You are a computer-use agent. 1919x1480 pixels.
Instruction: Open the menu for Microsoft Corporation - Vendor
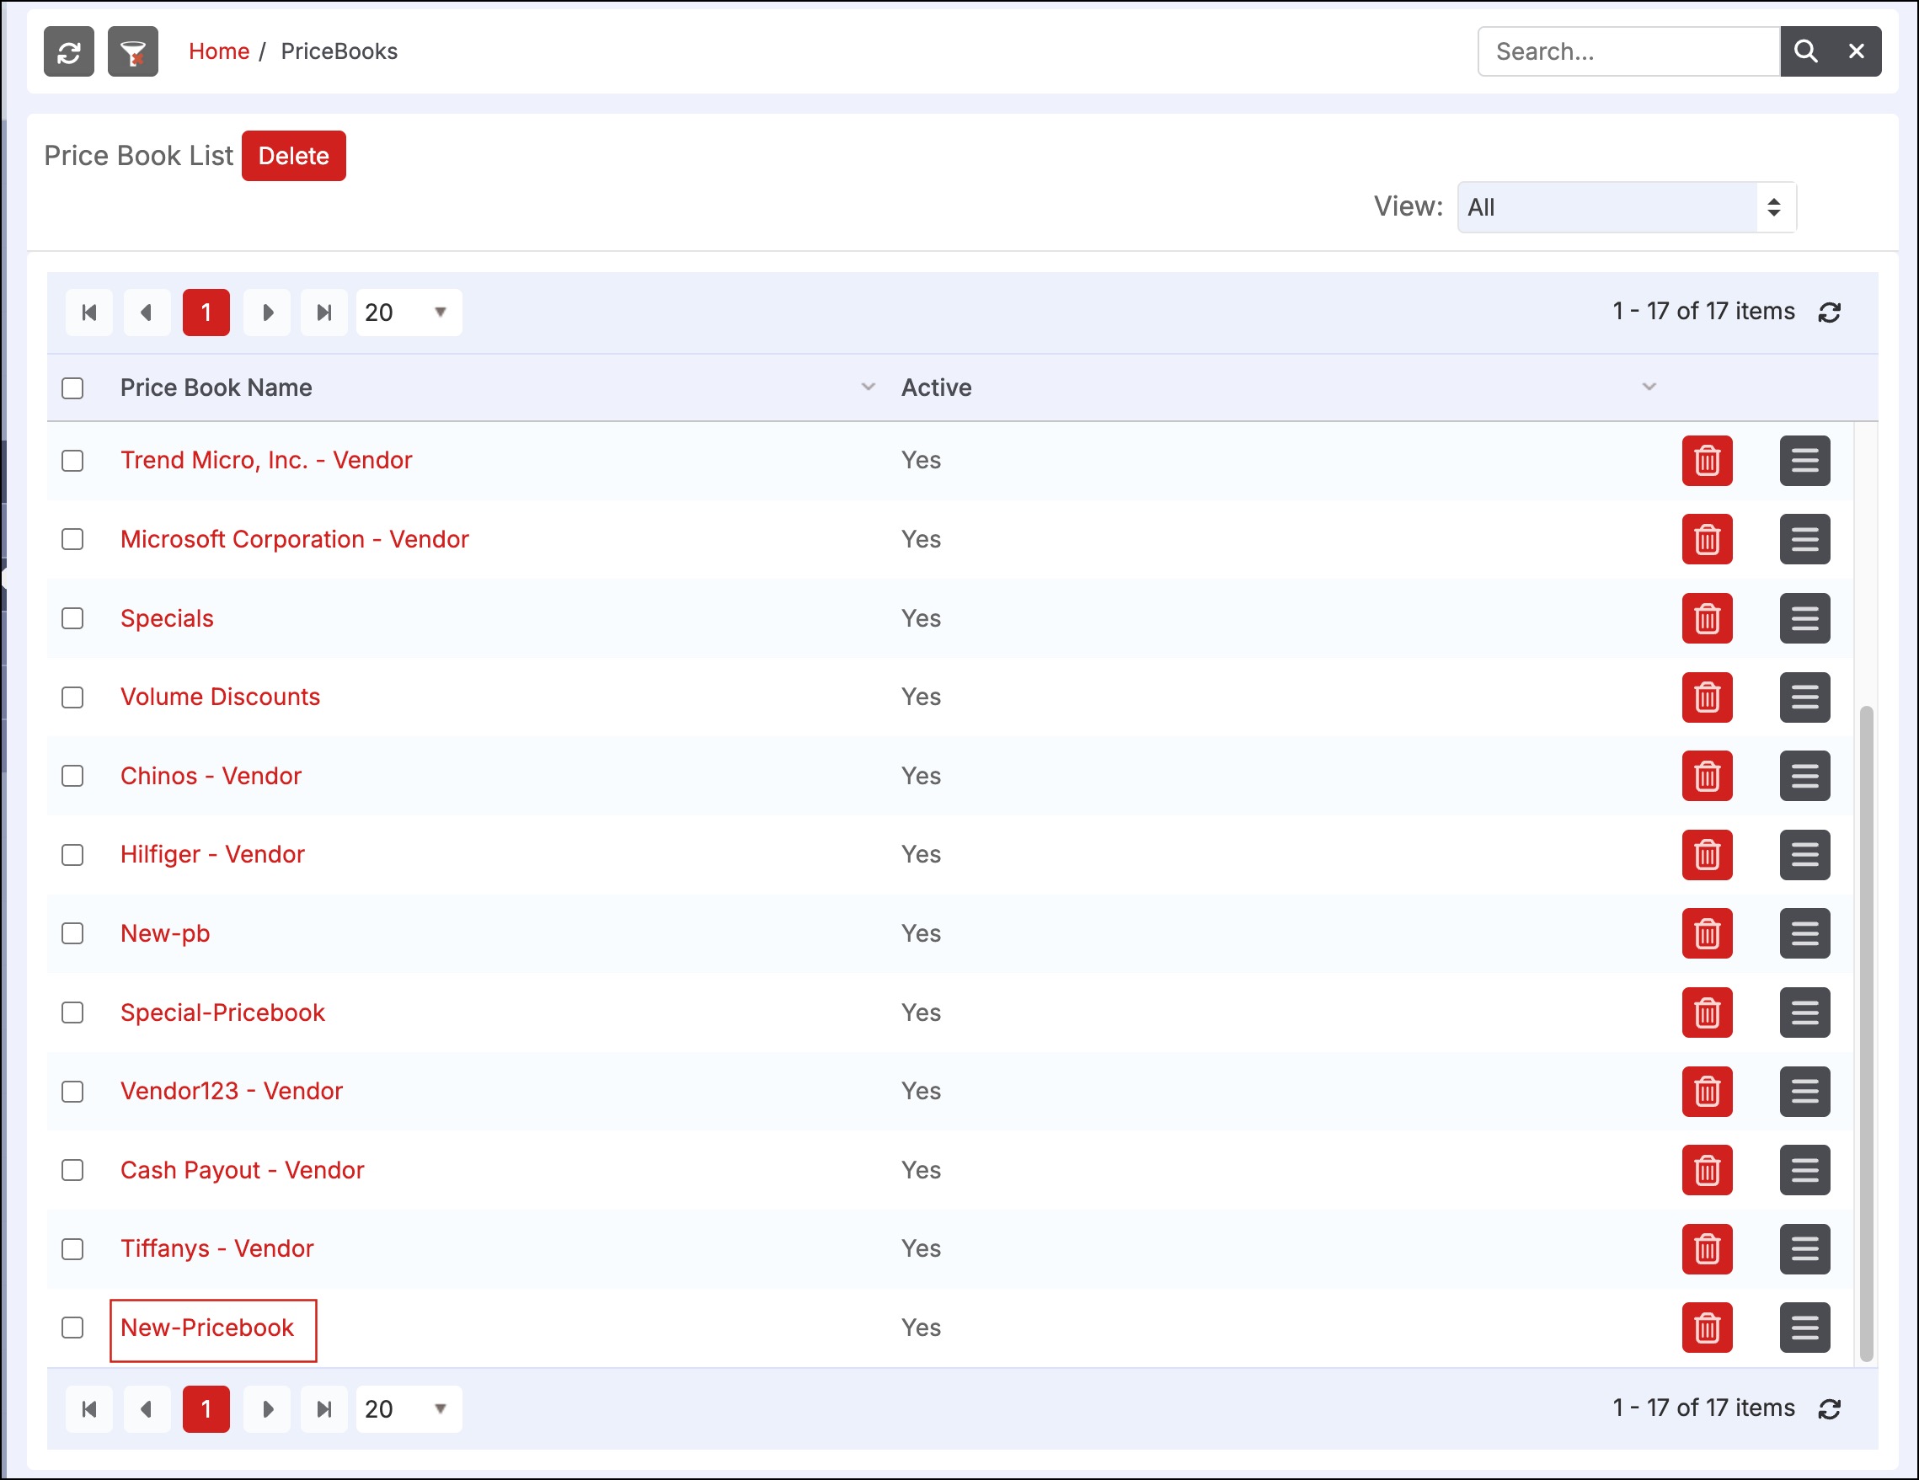click(x=1804, y=540)
